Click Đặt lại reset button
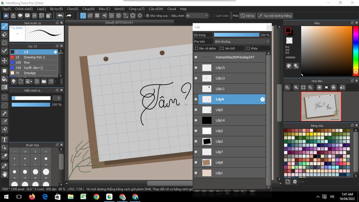The height and width of the screenshot is (202, 359). point(248,15)
